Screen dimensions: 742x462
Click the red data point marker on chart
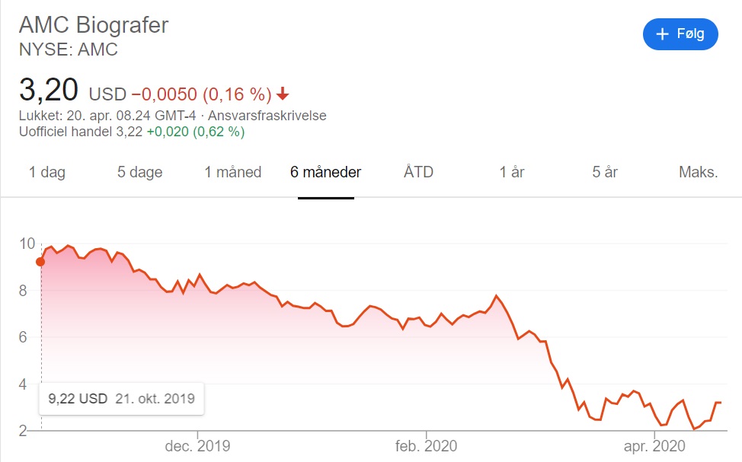[40, 262]
